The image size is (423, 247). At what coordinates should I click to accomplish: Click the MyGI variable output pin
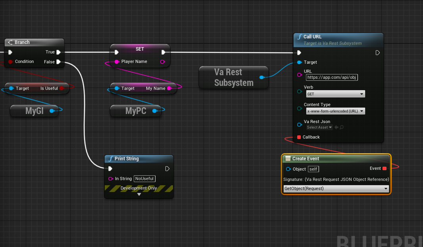[52, 111]
